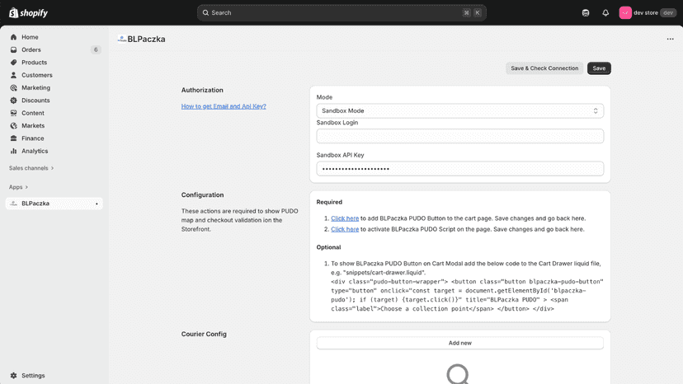Click the Save button

599,68
